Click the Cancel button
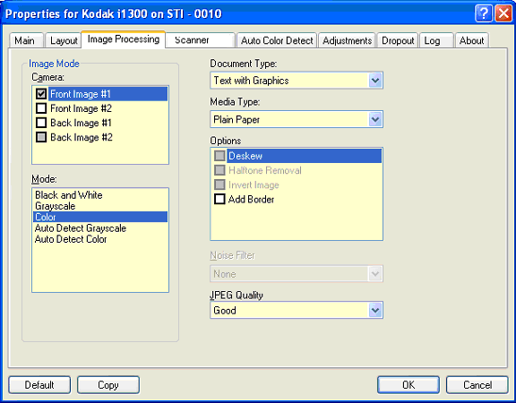The height and width of the screenshot is (403, 516). tap(477, 385)
